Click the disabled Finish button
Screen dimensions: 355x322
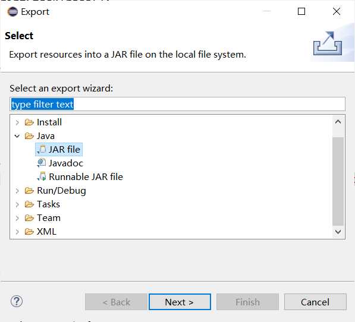tap(247, 302)
